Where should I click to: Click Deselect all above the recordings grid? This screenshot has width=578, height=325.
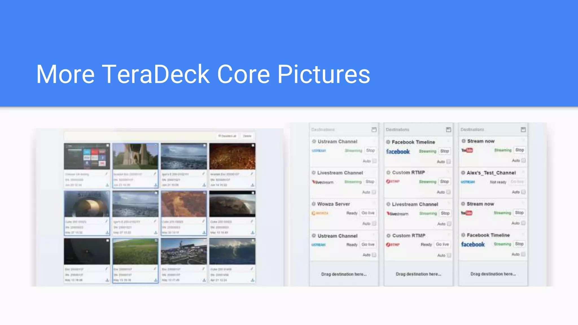[227, 136]
